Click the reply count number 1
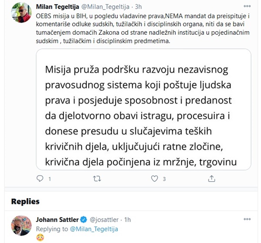Image resolution: width=261 pixels, height=243 pixels. point(50,179)
